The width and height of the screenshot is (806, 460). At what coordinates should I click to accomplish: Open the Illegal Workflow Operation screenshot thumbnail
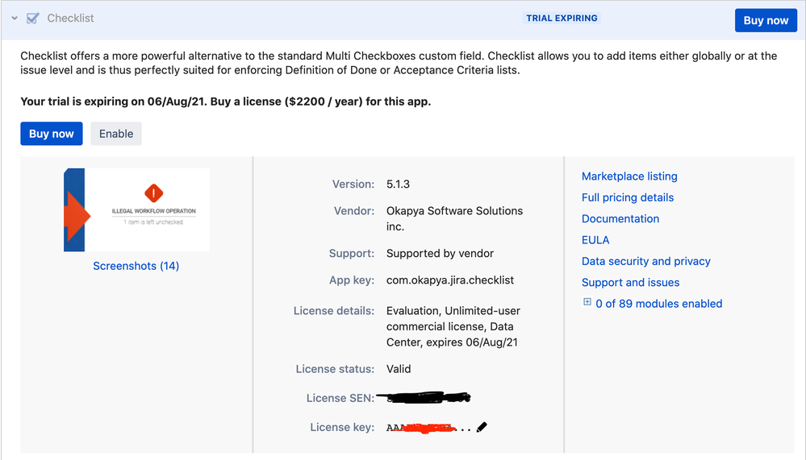(x=136, y=210)
